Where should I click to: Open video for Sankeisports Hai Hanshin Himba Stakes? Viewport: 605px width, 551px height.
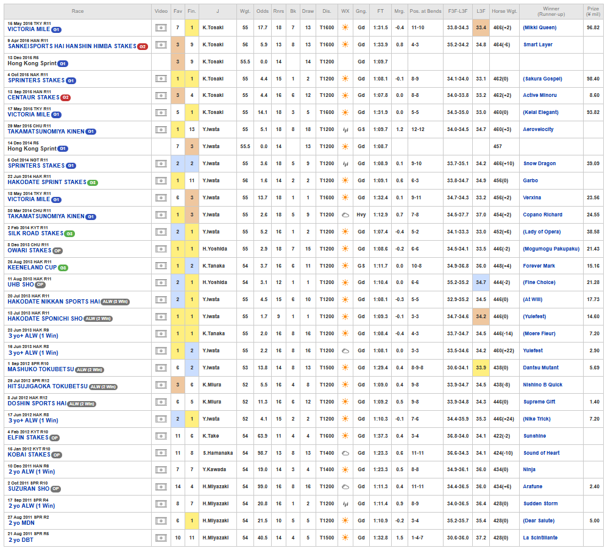coord(161,44)
